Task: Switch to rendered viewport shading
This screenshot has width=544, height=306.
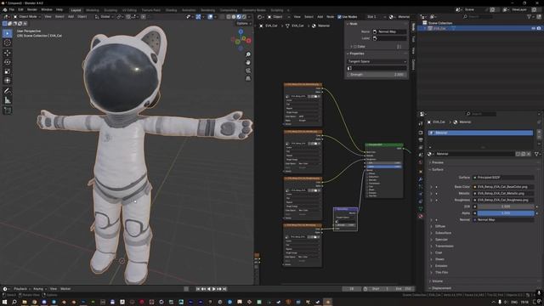Action: pyautogui.click(x=244, y=17)
